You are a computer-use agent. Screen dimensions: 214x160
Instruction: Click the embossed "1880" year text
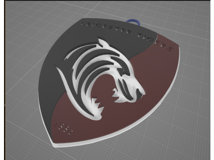click(64, 128)
